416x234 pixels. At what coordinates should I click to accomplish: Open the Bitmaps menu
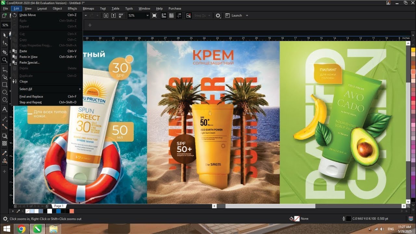(x=88, y=8)
